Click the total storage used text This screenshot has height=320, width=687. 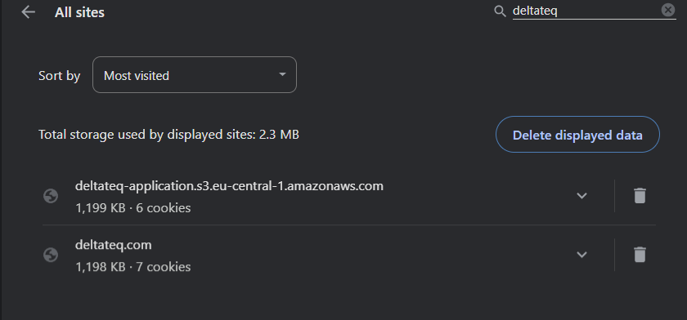click(168, 134)
